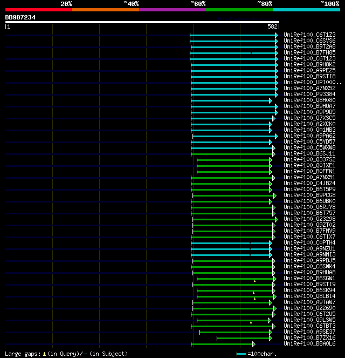345x358 pixels.
Task: Click arrowhead ending UniRef100_Q8H080 alignment
Action: click(271, 100)
